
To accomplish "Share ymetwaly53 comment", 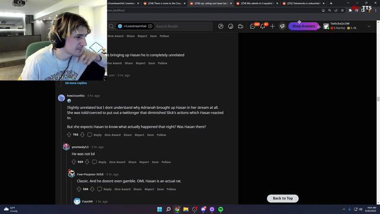I will coord(132,162).
